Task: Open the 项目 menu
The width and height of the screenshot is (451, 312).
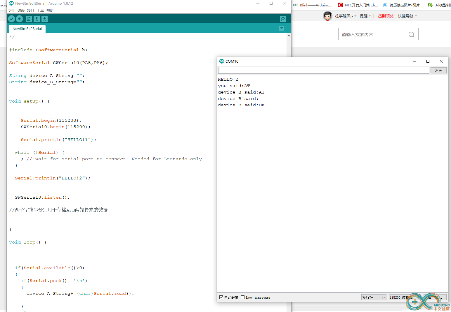Action: tap(31, 11)
